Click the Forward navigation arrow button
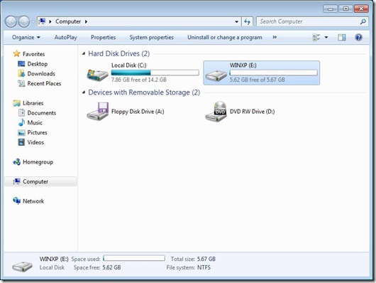The height and width of the screenshot is (283, 376). [24, 21]
